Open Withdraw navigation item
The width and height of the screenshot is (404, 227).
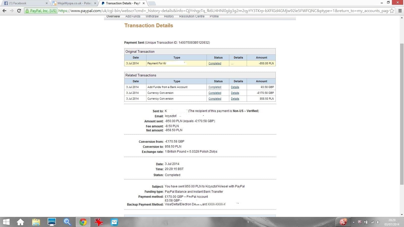click(152, 16)
